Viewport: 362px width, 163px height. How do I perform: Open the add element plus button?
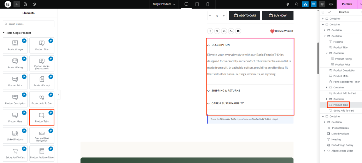[17, 4]
